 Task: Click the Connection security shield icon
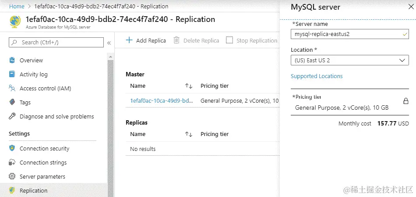pos(12,148)
